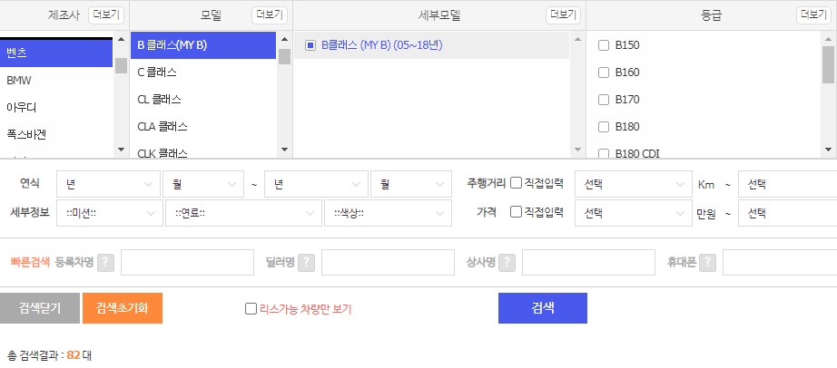Check the B180 CDI grade checkbox
The image size is (837, 368).
pos(604,153)
